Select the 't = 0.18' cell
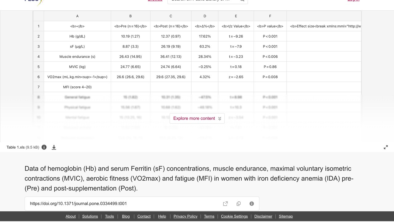 coord(236,67)
